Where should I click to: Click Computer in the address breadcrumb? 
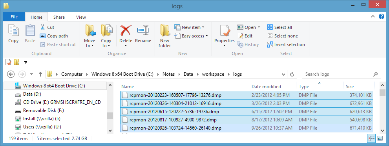72,74
